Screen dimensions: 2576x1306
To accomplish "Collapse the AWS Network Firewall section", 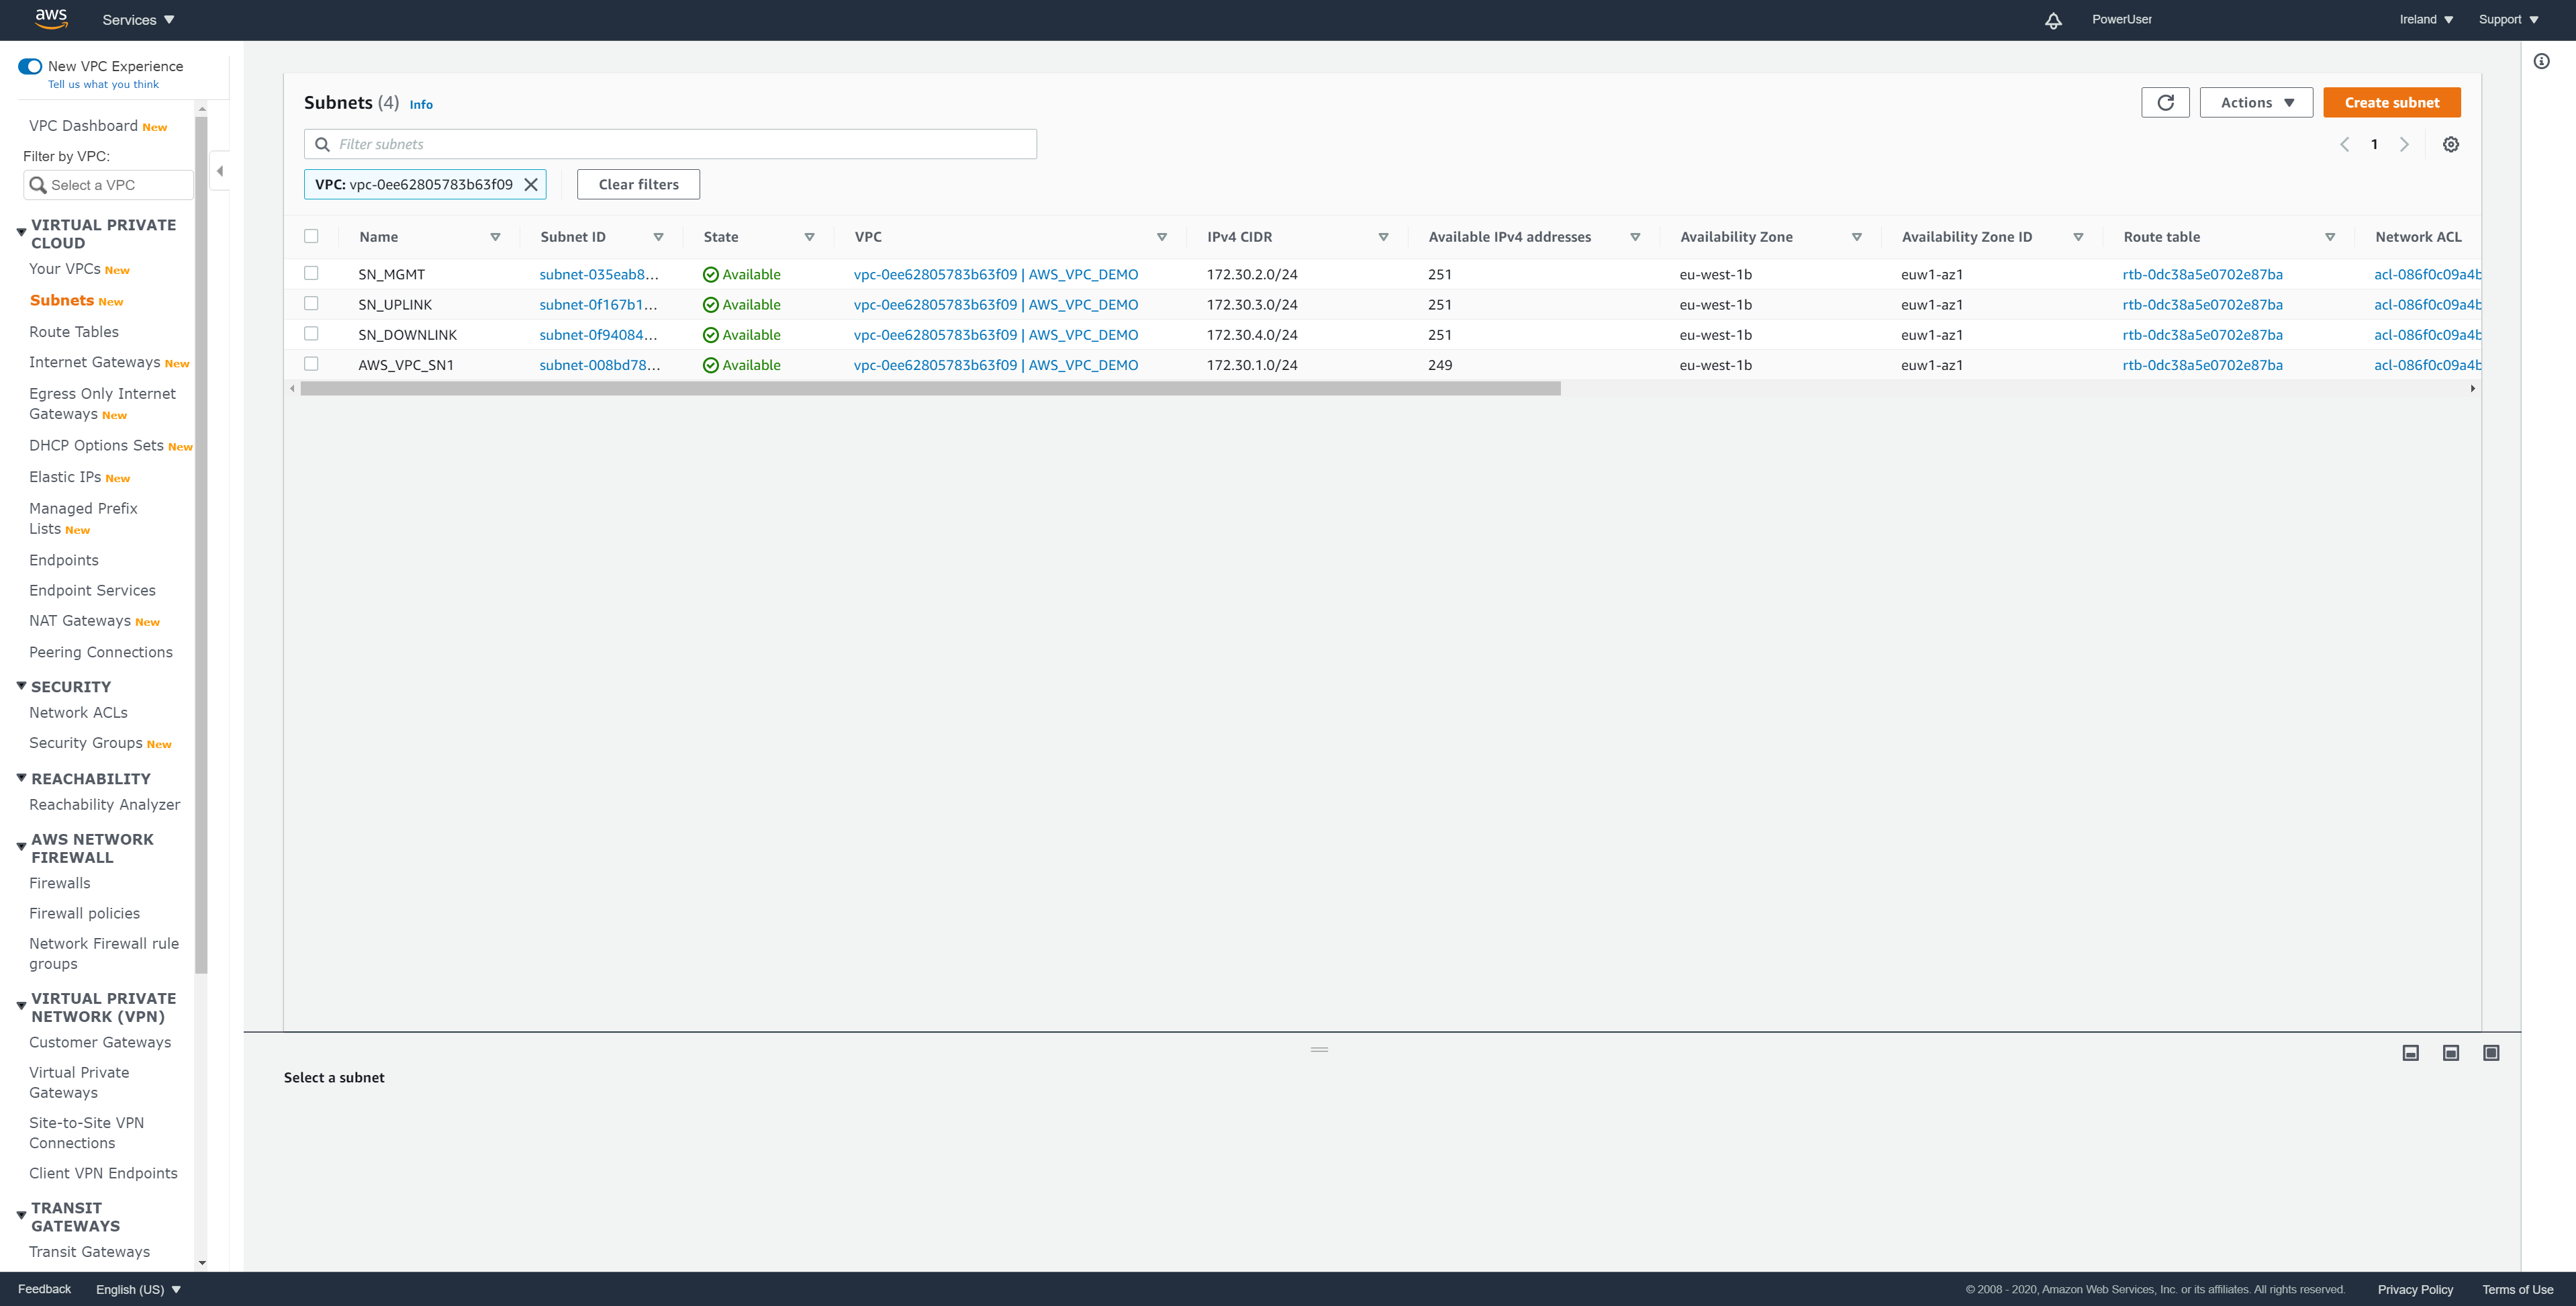I will 21,847.
